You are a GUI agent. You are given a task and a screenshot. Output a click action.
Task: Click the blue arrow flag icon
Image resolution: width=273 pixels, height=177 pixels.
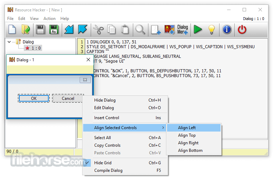coord(82,29)
